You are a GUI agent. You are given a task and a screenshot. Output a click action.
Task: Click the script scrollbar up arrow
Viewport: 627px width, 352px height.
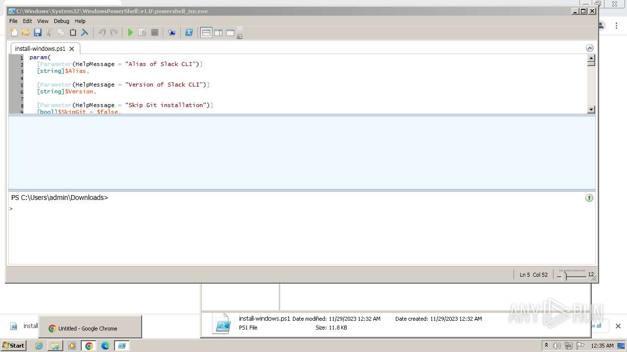pos(591,57)
